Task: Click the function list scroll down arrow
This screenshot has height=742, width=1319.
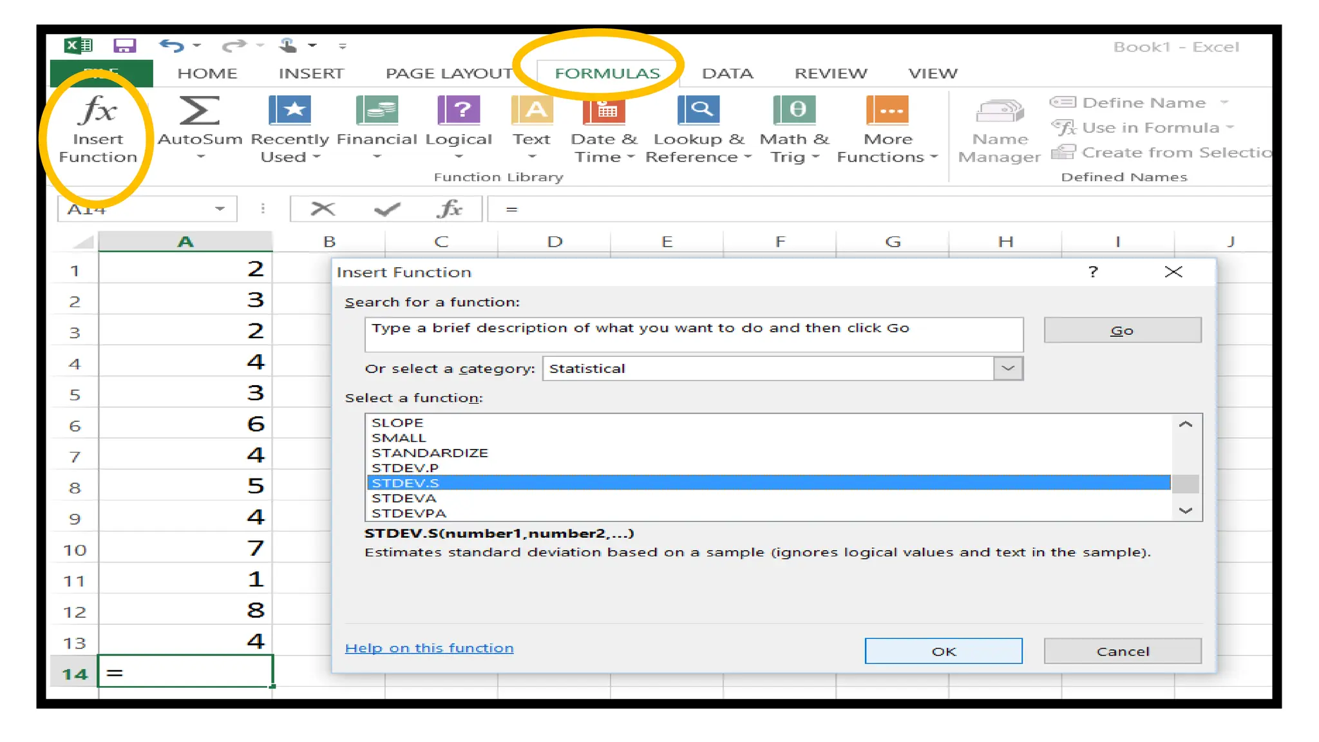Action: (1186, 511)
